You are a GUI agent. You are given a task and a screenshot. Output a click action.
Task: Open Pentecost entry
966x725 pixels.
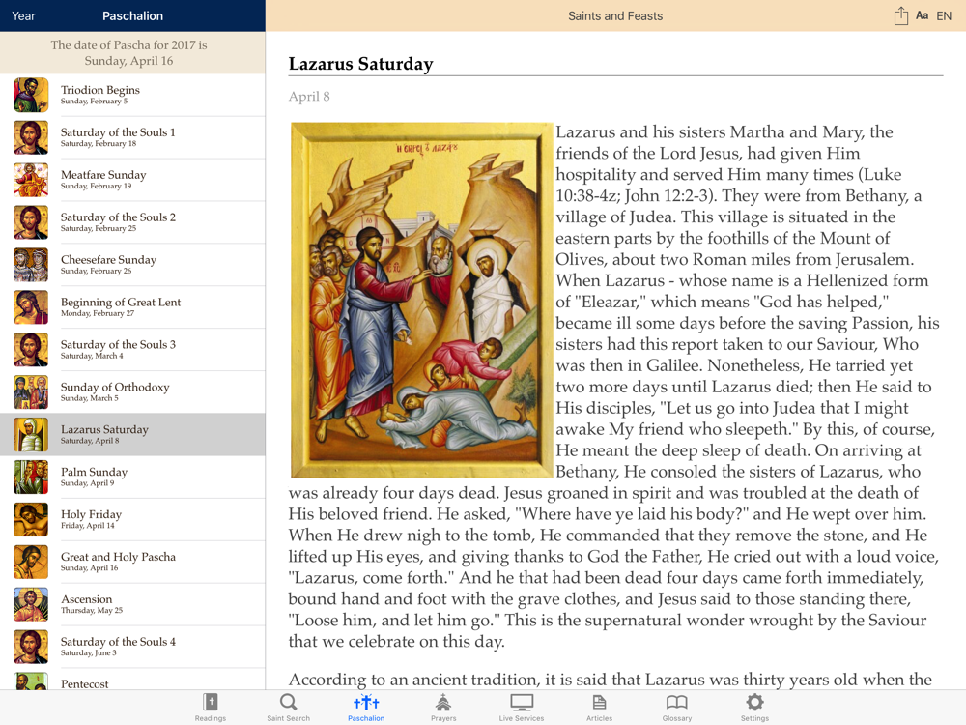click(132, 680)
